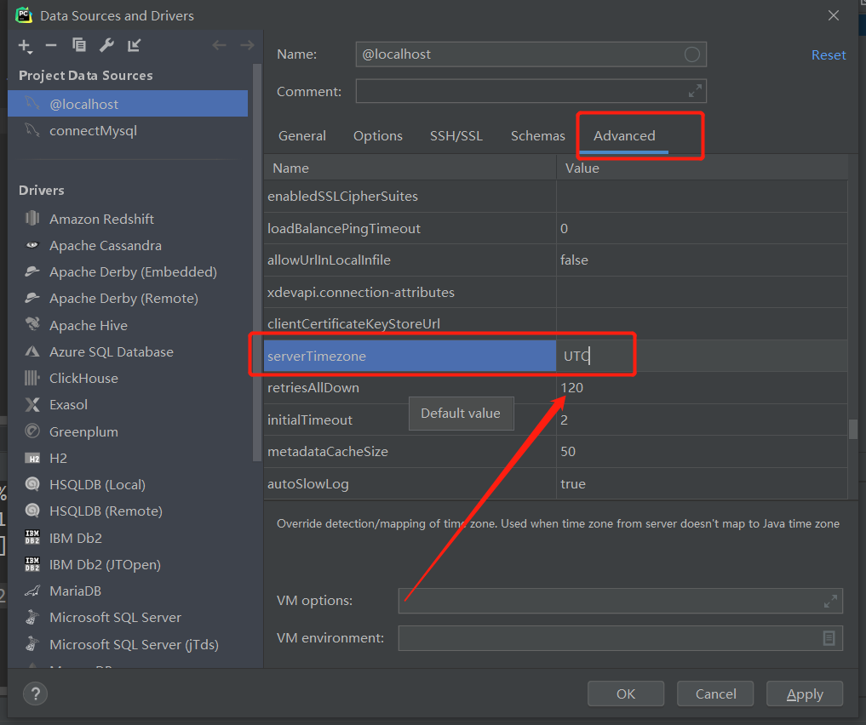Open the Schemas tab
The width and height of the screenshot is (866, 725).
(538, 136)
